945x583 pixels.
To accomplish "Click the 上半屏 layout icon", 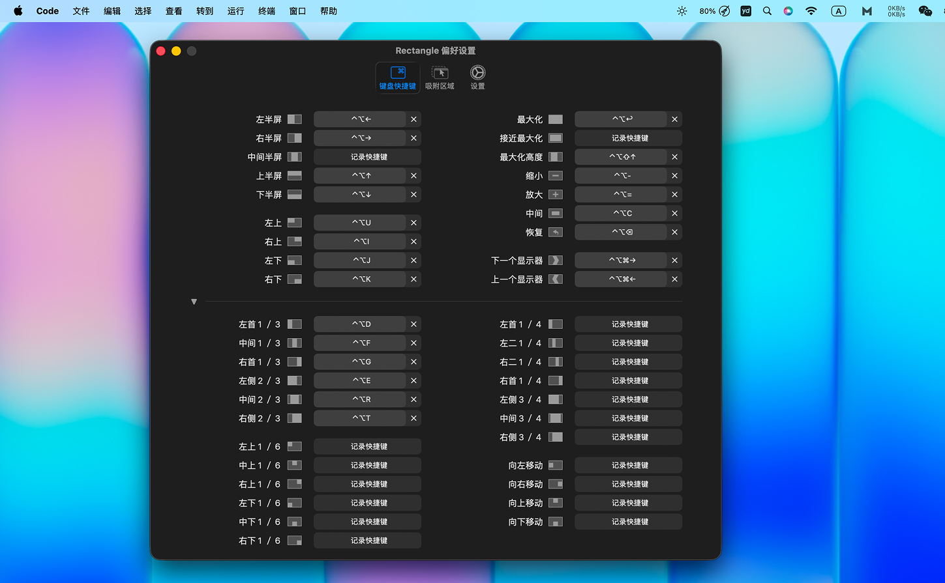I will tap(294, 175).
